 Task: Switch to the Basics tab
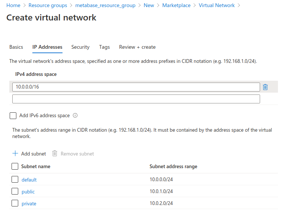pyautogui.click(x=16, y=47)
